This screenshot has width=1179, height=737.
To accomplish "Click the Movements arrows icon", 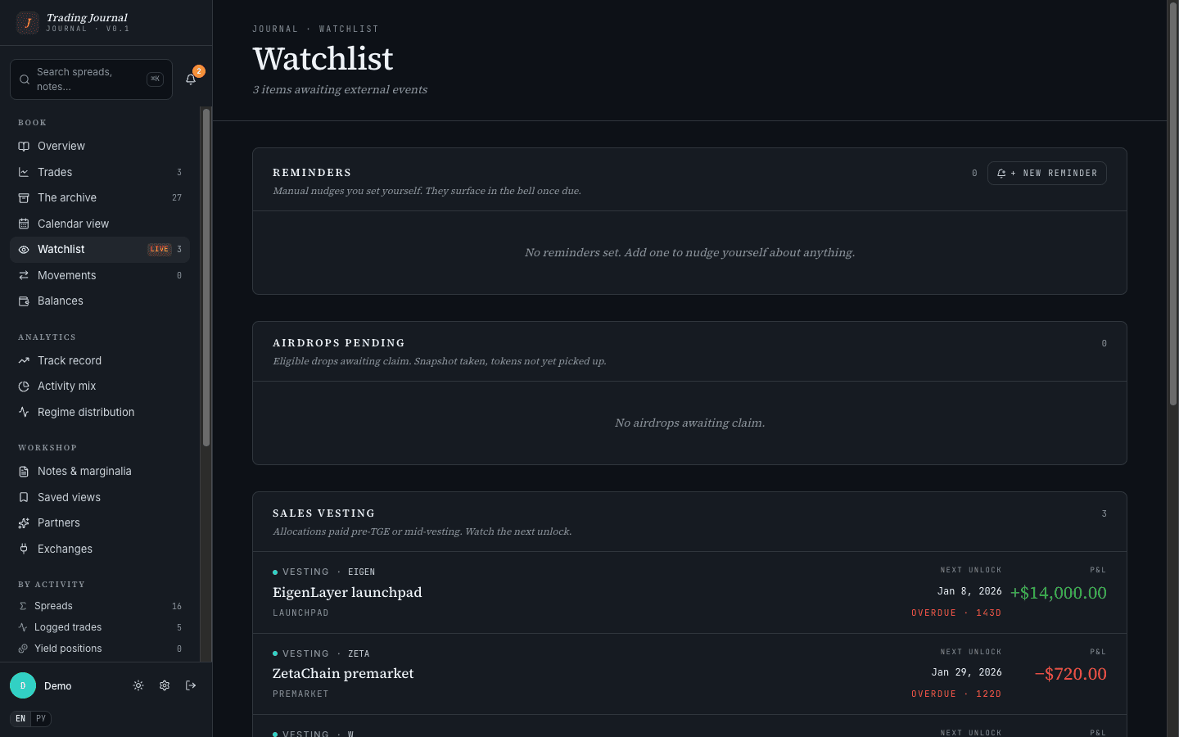I will 24,275.
